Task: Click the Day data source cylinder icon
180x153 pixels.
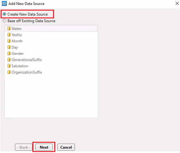Action: [x=9, y=47]
